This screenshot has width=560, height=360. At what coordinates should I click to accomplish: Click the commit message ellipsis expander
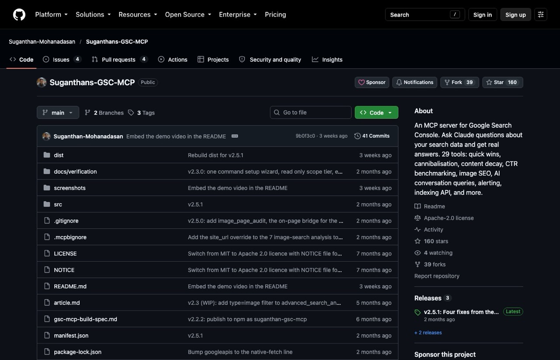click(x=234, y=136)
